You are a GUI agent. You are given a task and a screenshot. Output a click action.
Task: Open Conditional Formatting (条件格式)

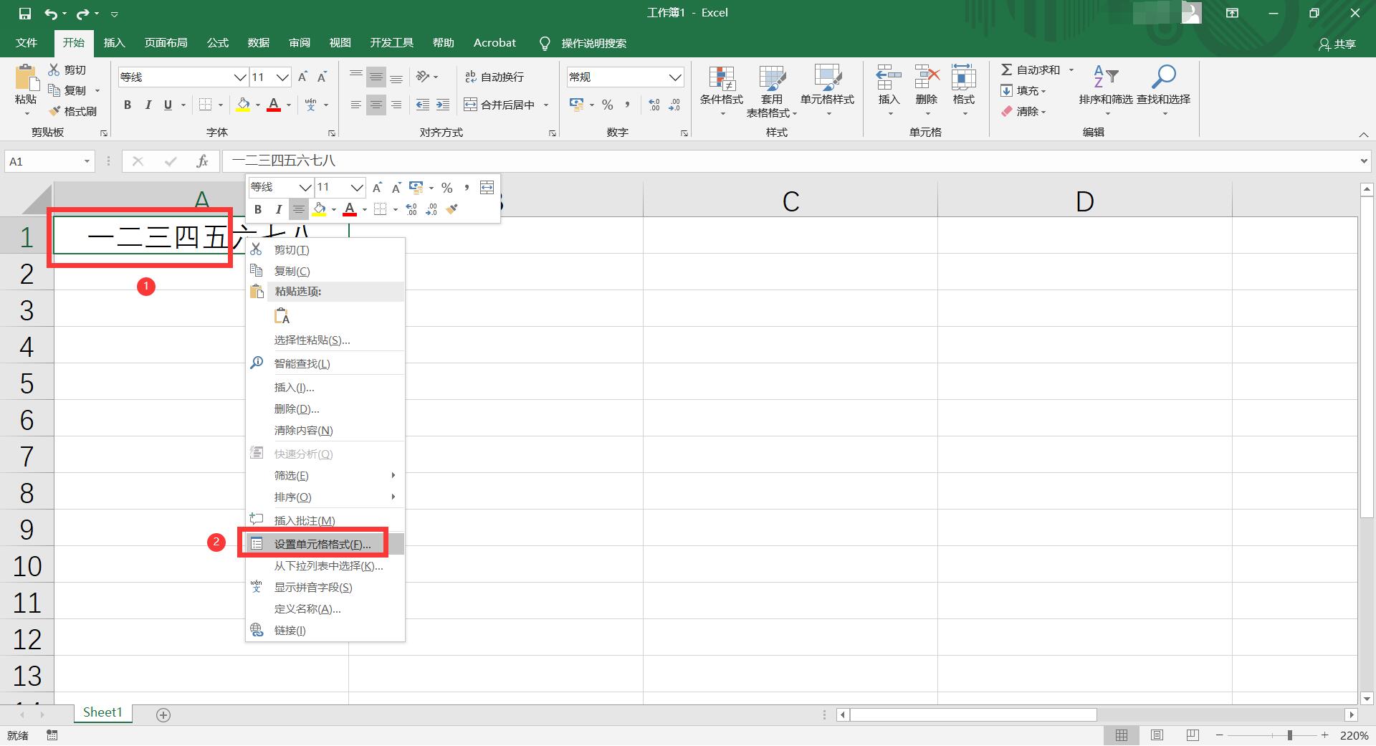[722, 90]
